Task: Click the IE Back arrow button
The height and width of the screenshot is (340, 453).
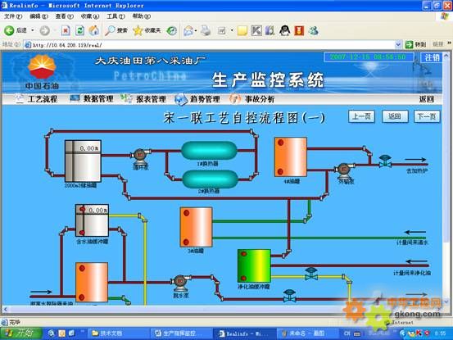Action: click(x=9, y=30)
